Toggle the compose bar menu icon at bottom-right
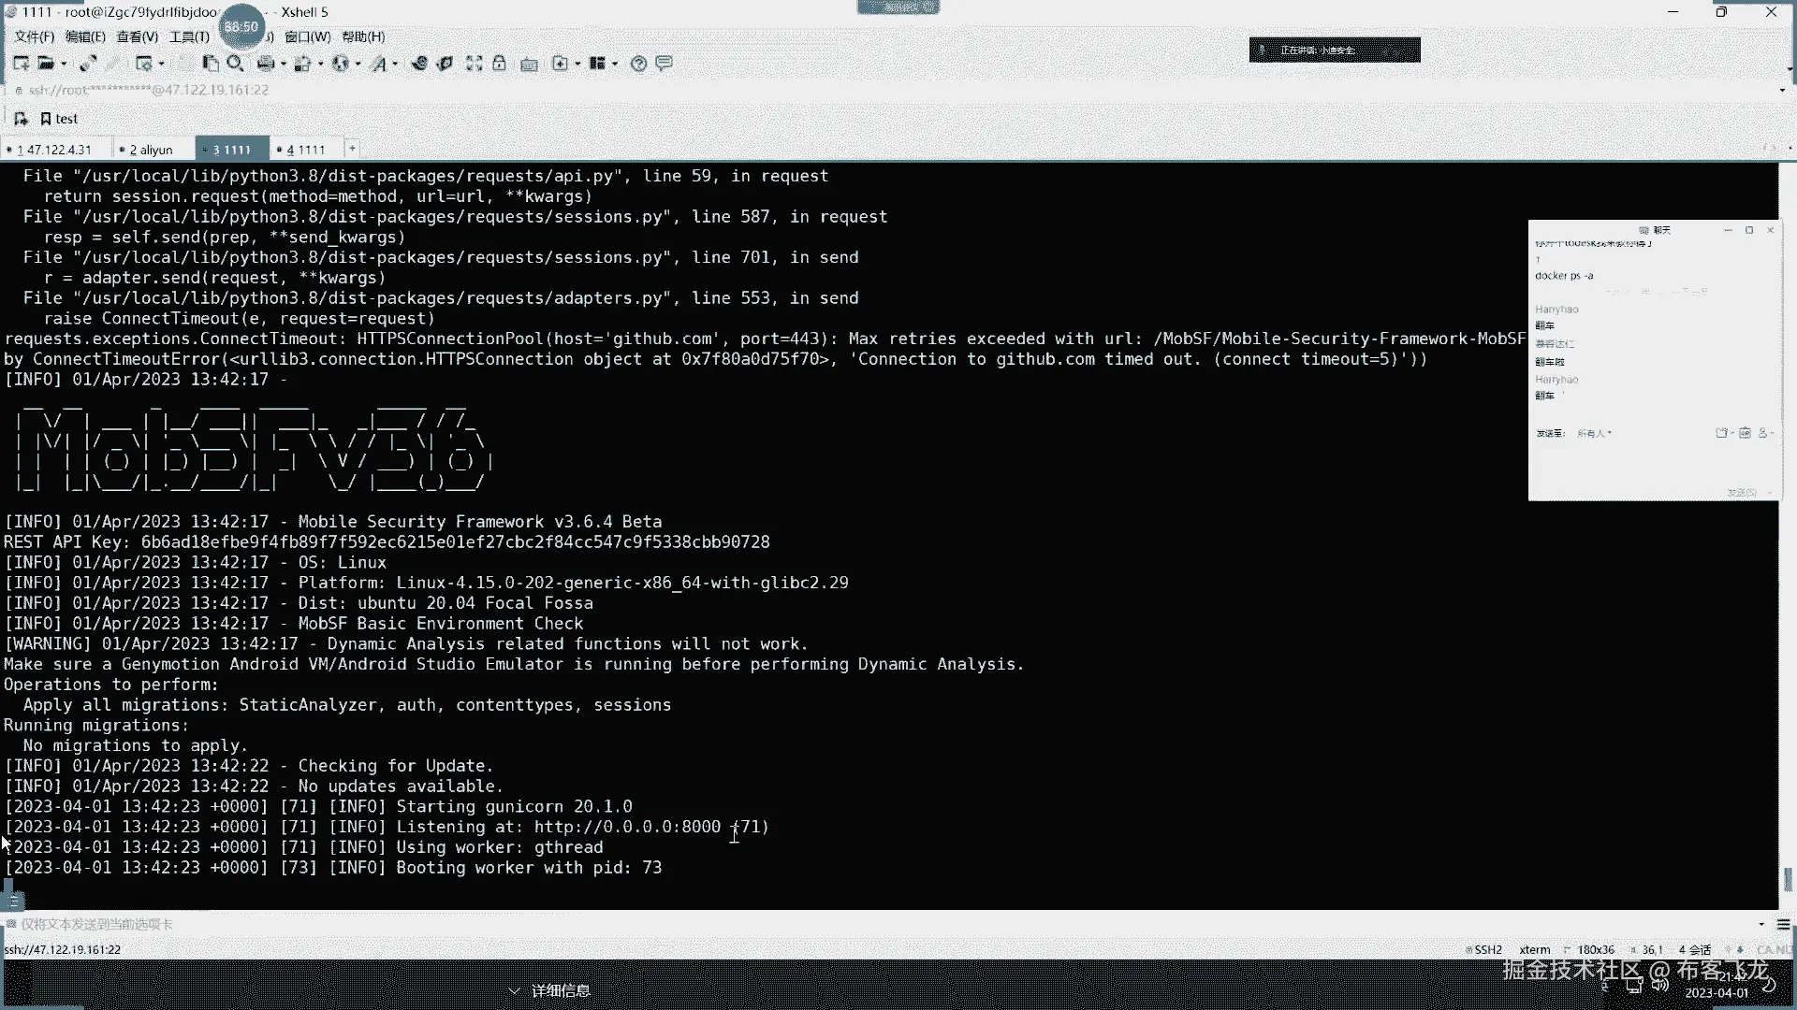Image resolution: width=1797 pixels, height=1010 pixels. coord(1783,924)
